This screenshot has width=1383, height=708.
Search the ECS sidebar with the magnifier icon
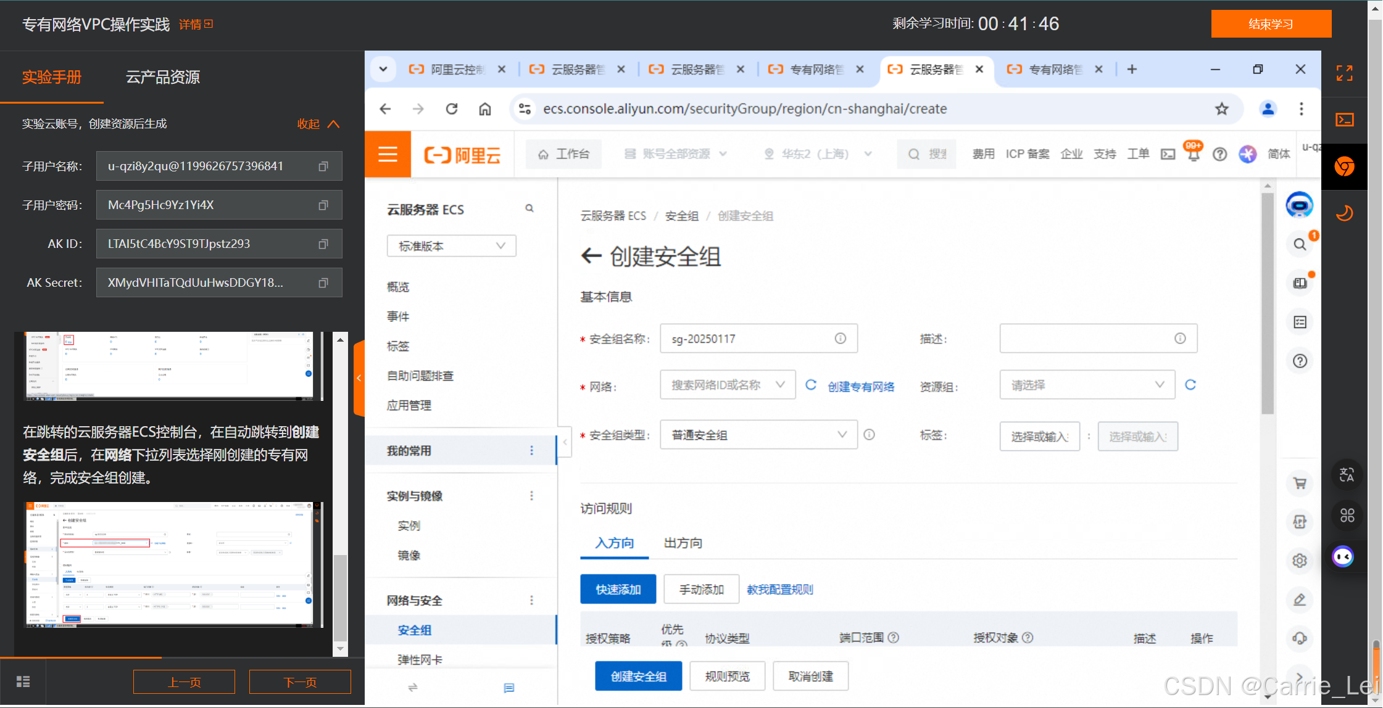coord(529,208)
